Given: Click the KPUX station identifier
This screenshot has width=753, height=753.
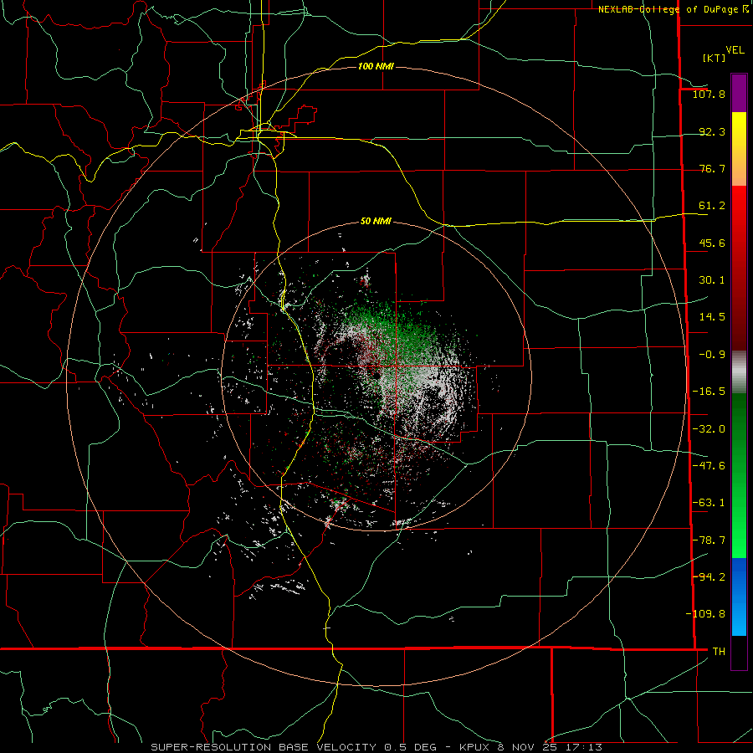Looking at the screenshot, I should (475, 747).
